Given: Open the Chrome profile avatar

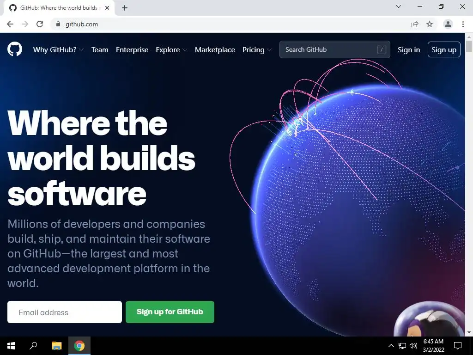Looking at the screenshot, I should coord(448,24).
